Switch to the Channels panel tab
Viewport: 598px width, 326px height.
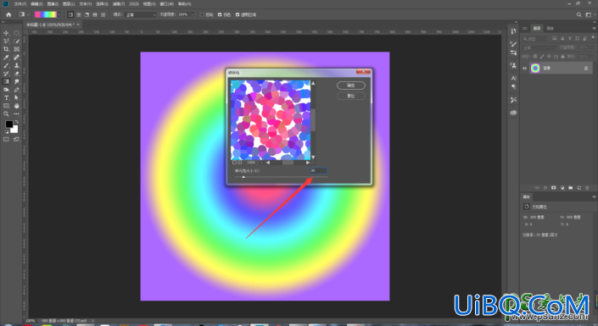point(550,28)
